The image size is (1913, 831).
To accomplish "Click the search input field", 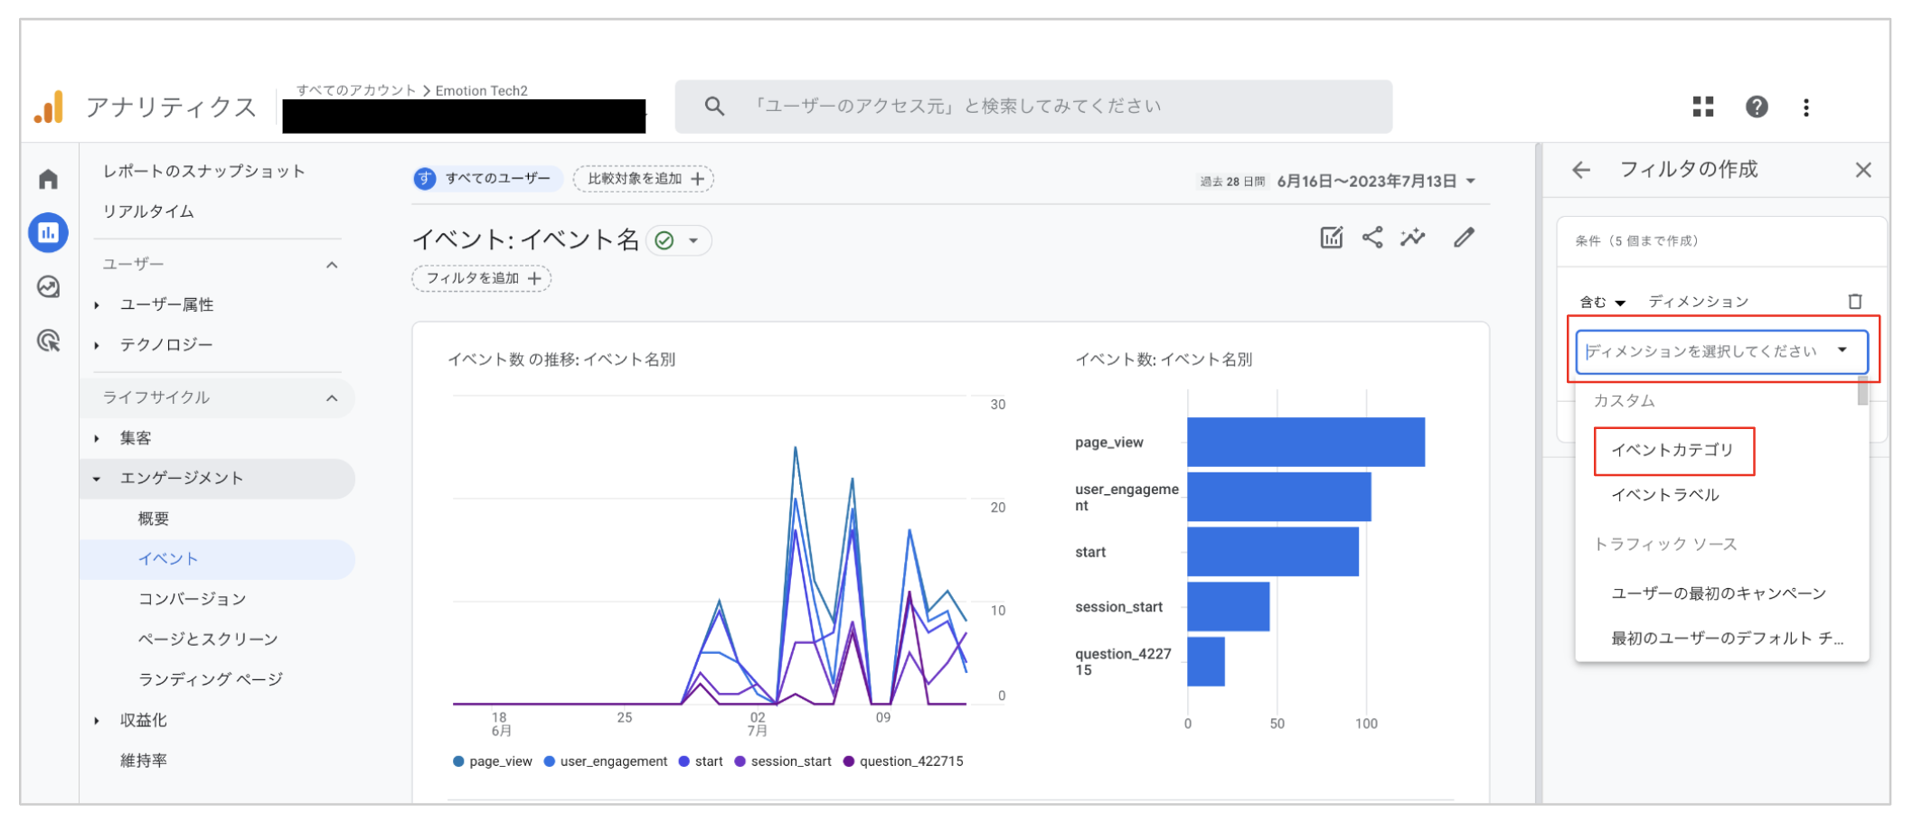I will pos(1033,107).
